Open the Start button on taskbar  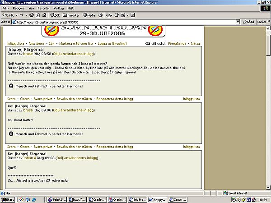coord(8,199)
